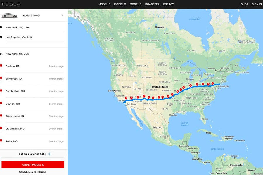This screenshot has width=263, height=175.
Task: Click the Mexico map label
Action: 158,127
